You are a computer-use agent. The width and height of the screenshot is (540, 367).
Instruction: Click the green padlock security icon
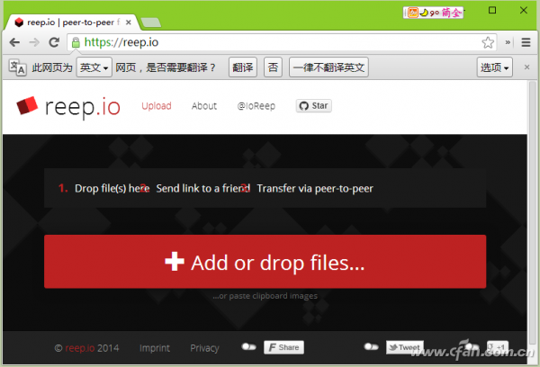click(76, 42)
